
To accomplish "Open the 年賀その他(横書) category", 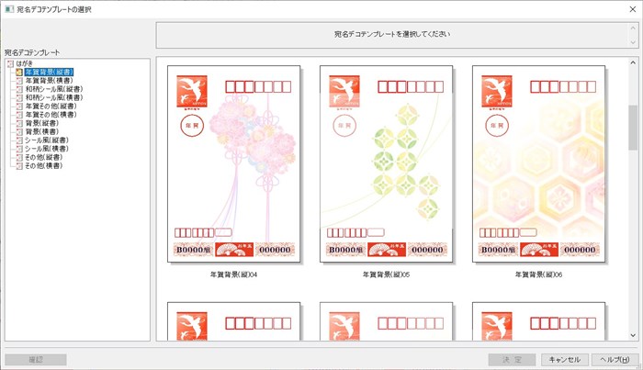I will 50,115.
